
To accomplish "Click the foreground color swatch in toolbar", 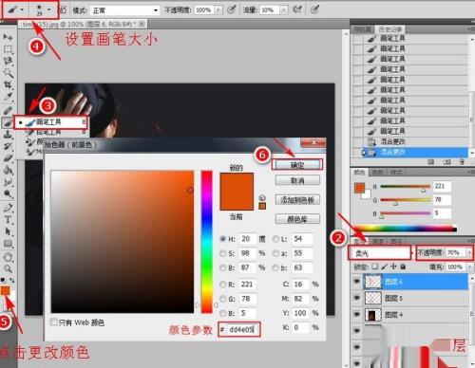I will point(6,290).
